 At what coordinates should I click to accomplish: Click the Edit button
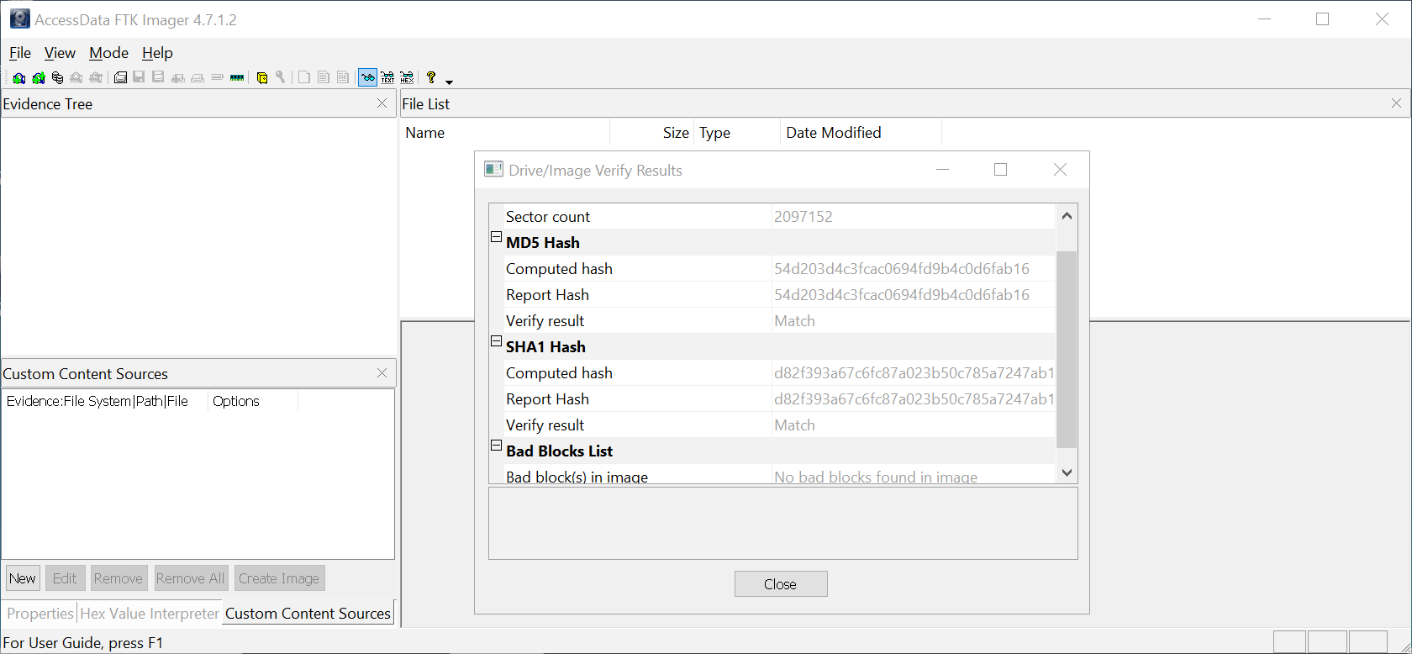pyautogui.click(x=65, y=578)
